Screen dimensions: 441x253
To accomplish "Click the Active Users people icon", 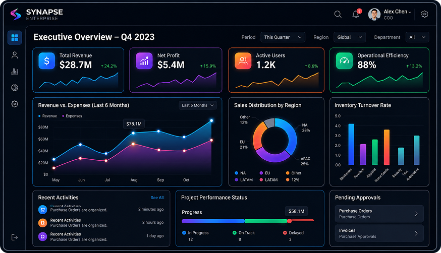I will point(243,61).
